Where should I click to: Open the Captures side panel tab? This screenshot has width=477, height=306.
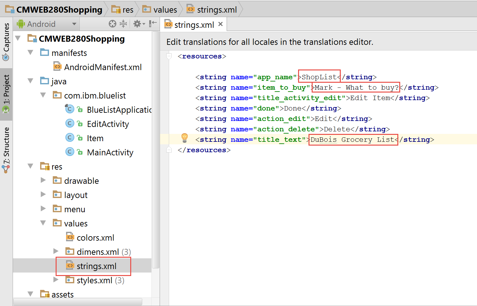pyautogui.click(x=6, y=42)
